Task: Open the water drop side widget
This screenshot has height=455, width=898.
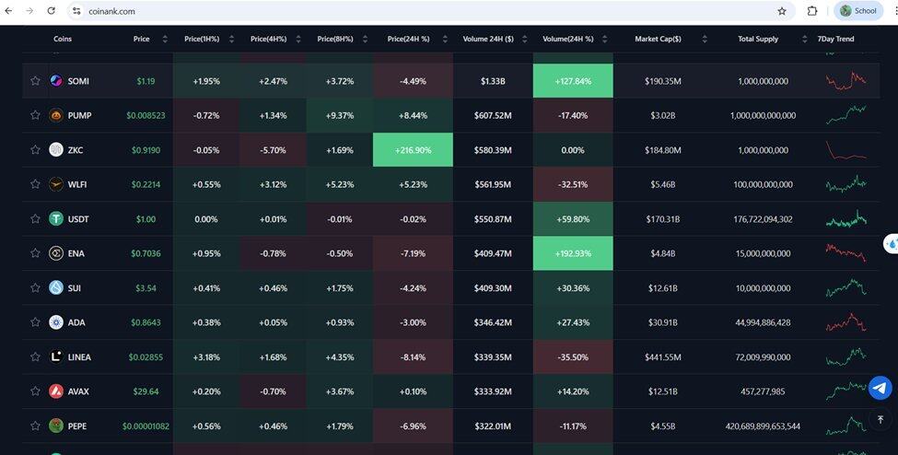Action: [892, 243]
